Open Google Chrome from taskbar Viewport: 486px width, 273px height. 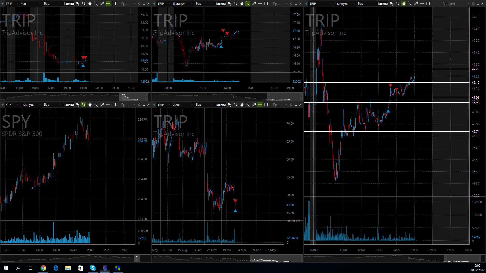[x=43, y=268]
